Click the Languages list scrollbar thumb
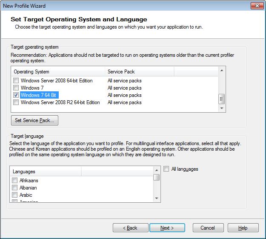This screenshot has height=239, width=266. point(157,177)
